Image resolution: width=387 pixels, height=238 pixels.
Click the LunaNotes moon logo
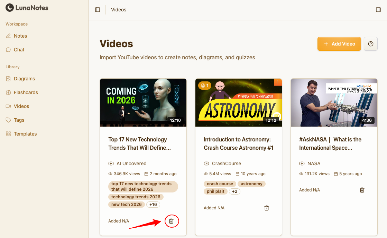(x=10, y=8)
